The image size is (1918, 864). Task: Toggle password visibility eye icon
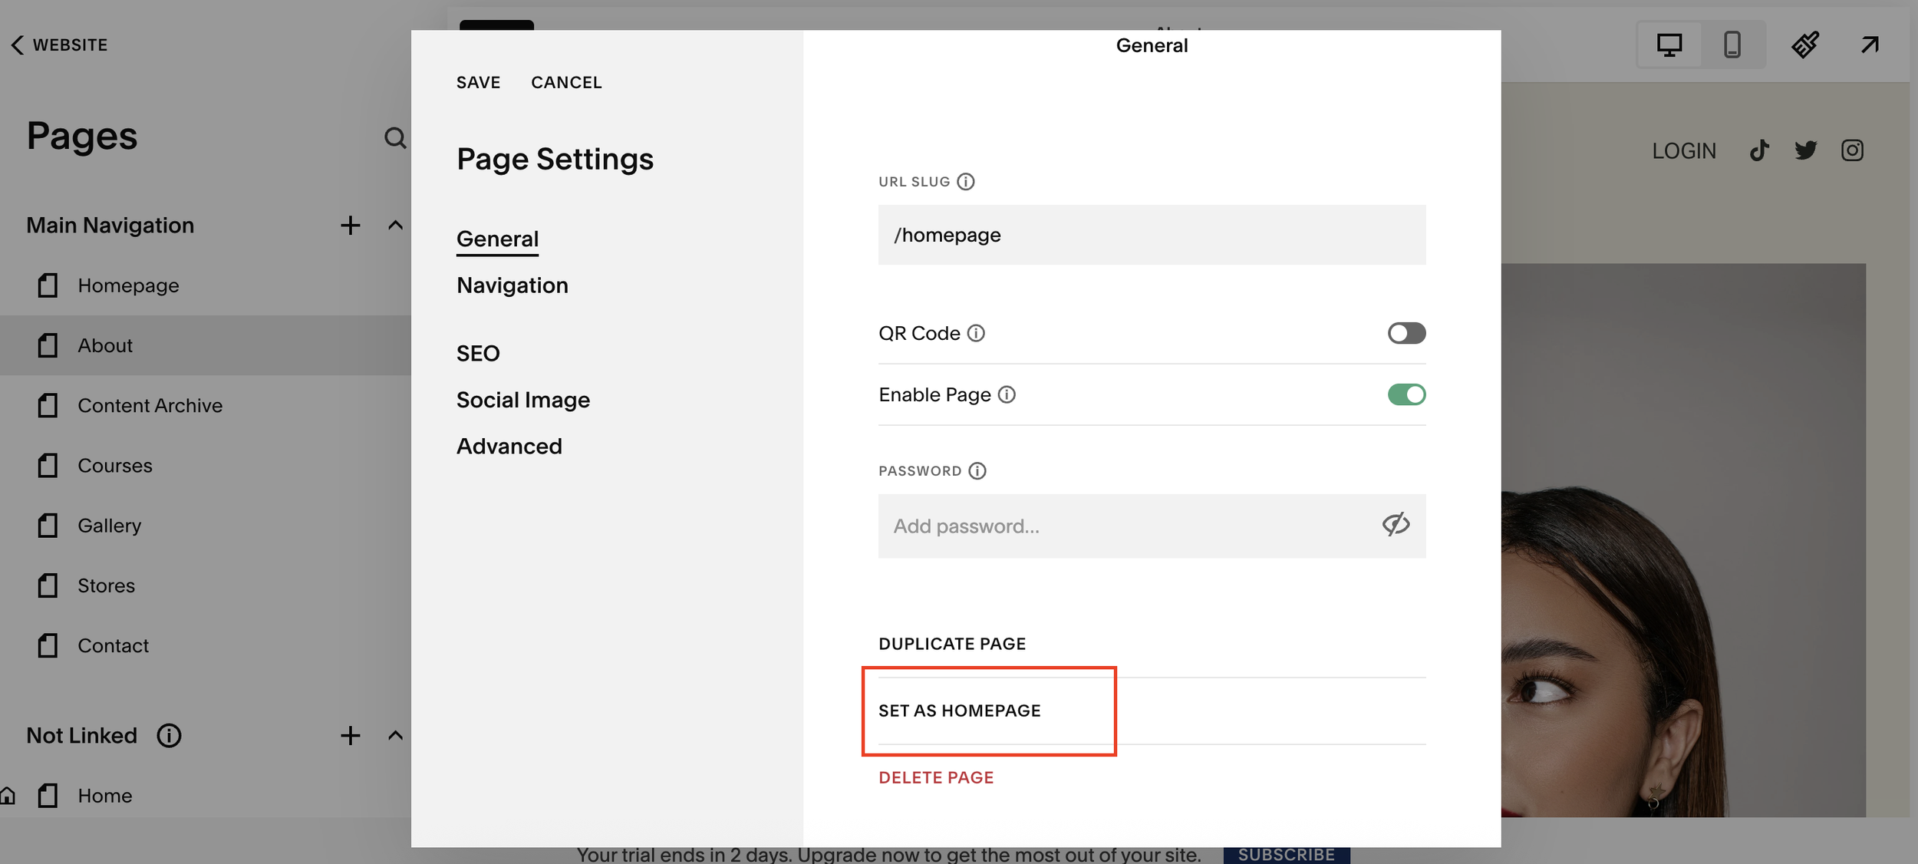point(1396,525)
